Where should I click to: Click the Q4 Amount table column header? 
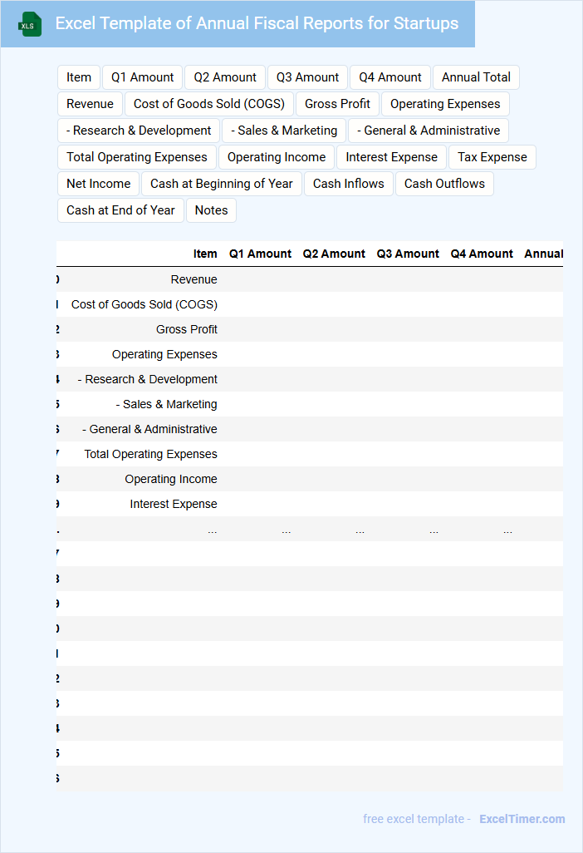point(482,254)
